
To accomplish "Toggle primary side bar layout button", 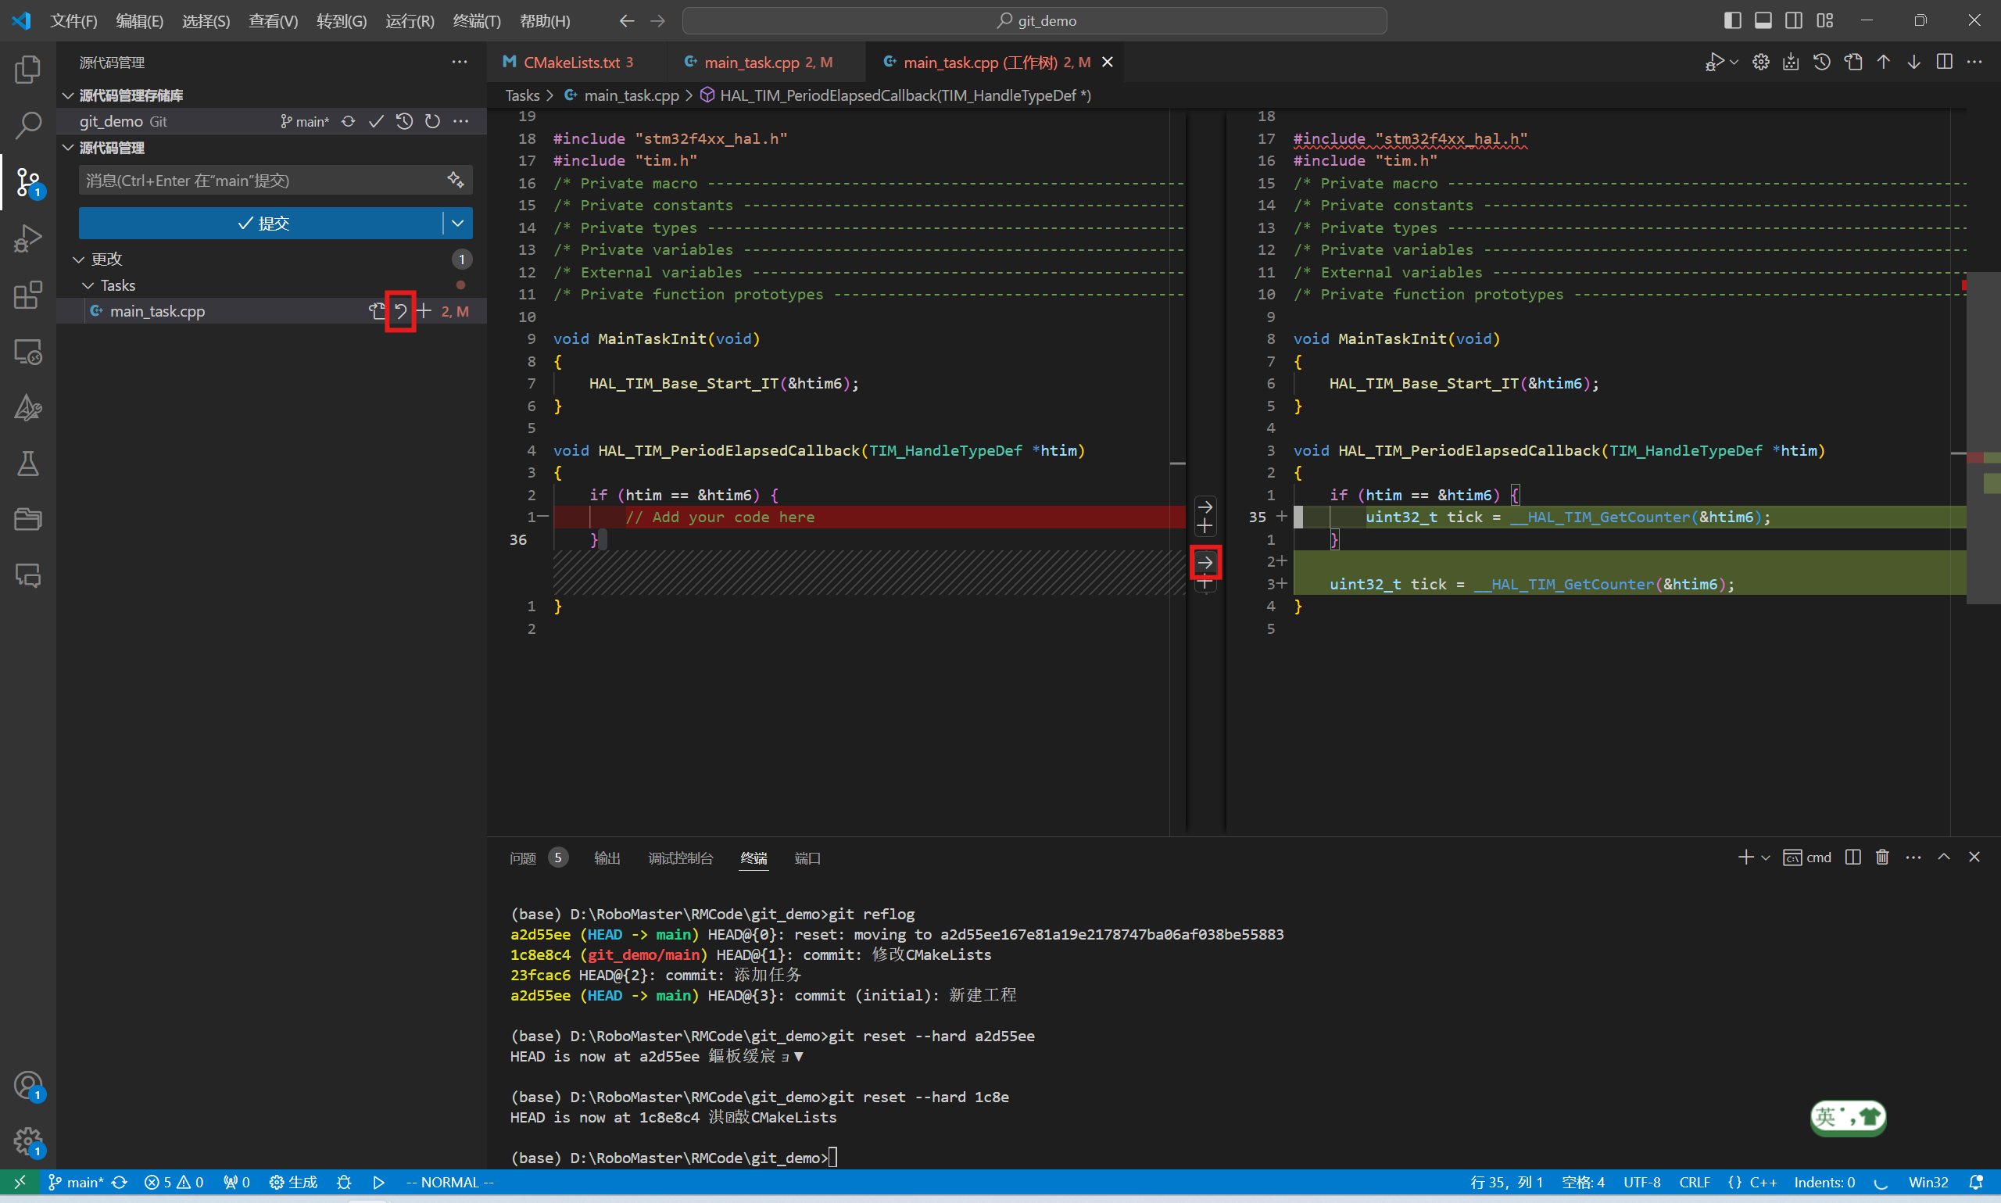I will click(x=1732, y=20).
